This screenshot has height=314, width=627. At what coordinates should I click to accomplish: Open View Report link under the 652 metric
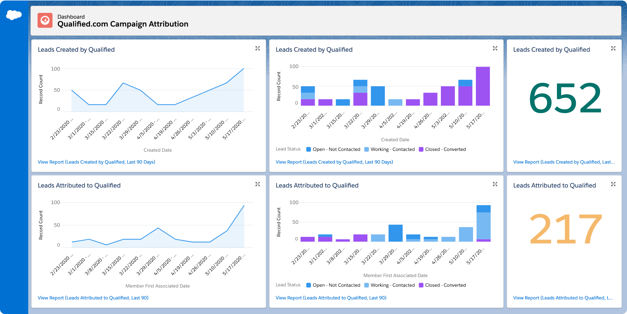(564, 162)
